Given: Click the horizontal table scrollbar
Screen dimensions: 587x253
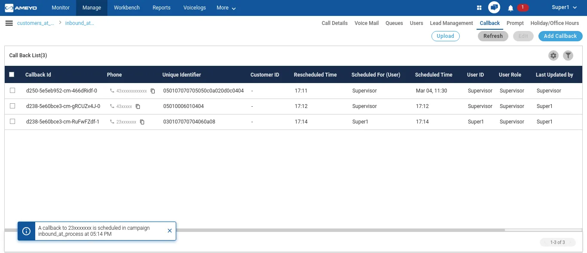Looking at the screenshot, I should click(x=254, y=230).
